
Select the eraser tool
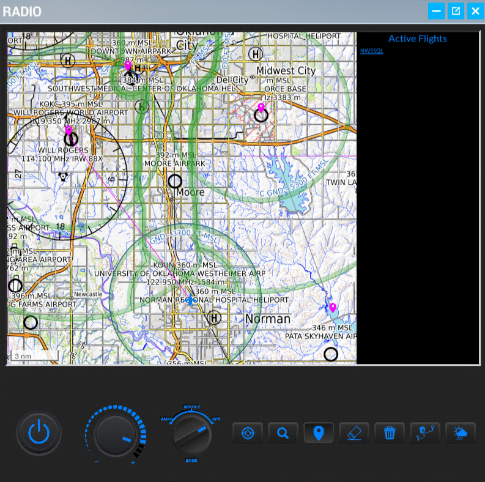point(354,433)
